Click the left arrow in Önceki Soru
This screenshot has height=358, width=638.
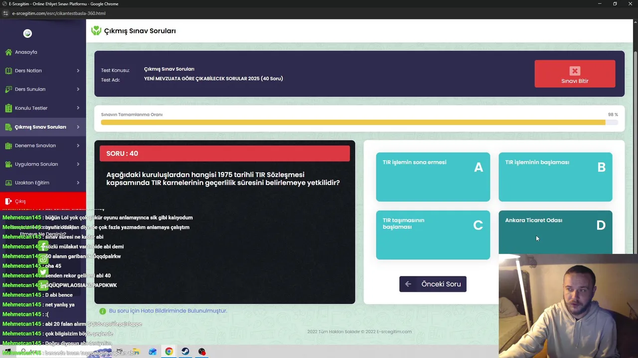[408, 284]
